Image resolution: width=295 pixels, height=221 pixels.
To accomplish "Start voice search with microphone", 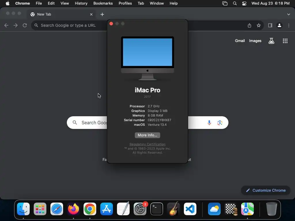I will click(x=209, y=123).
